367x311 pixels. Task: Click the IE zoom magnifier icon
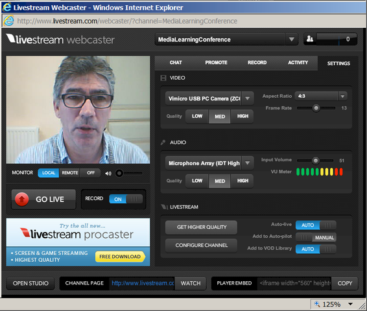(317, 304)
